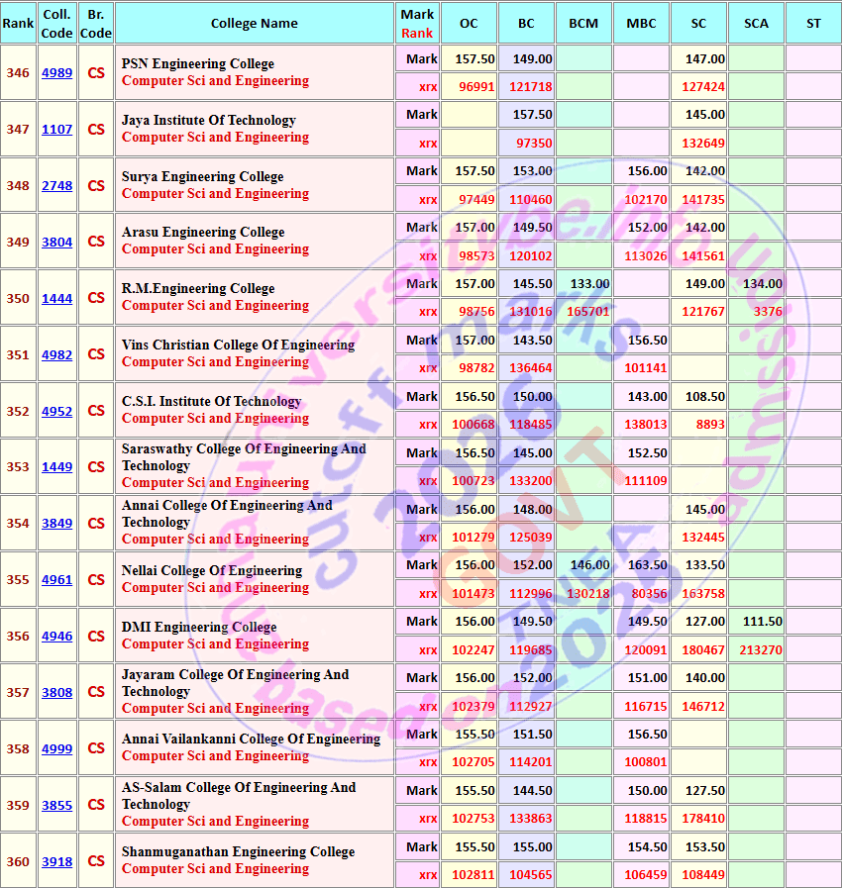Click the PSN Engineering College name cell
843x888 pixels.
[x=255, y=72]
